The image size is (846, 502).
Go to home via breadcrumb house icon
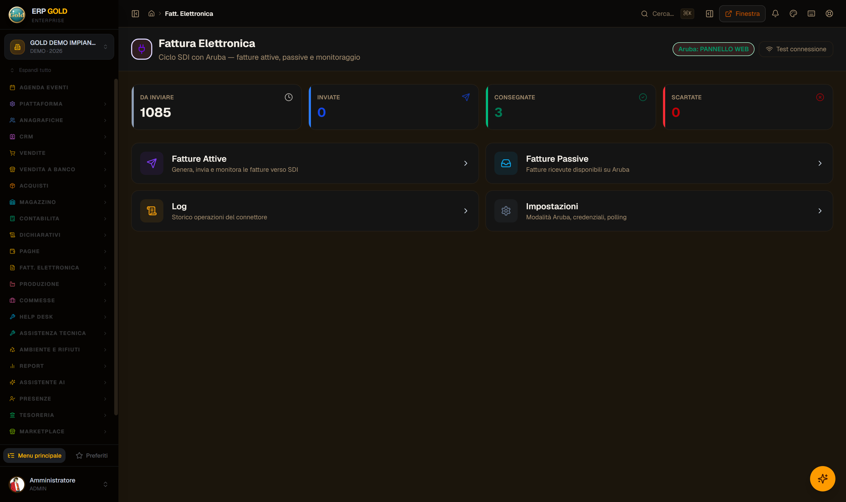(151, 13)
